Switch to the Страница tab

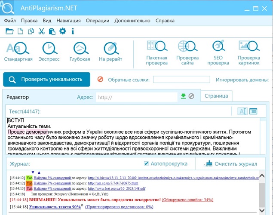pos(216,96)
